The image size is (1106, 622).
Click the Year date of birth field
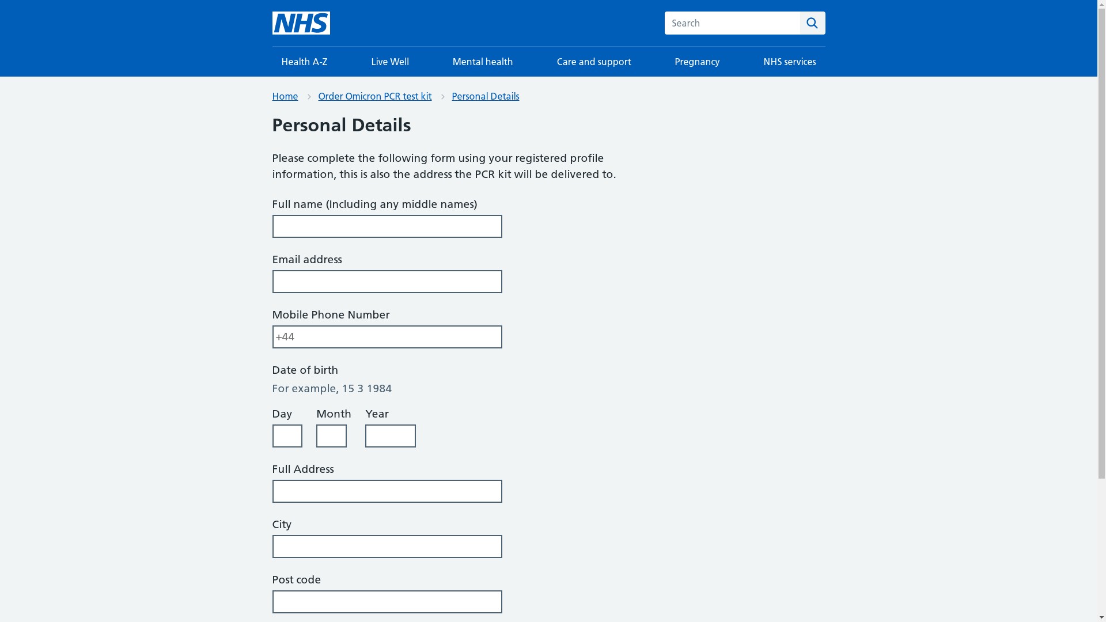(x=391, y=436)
